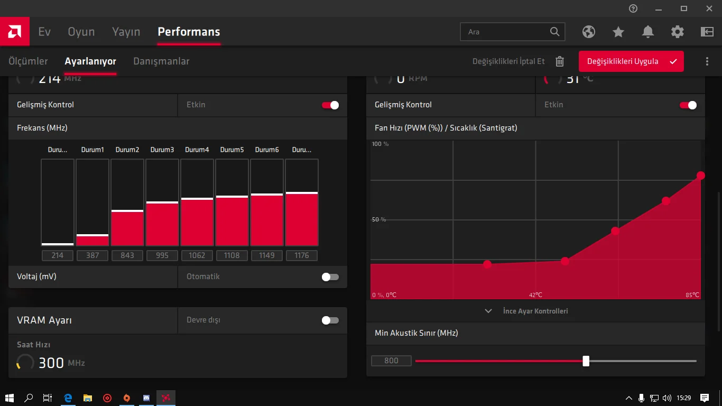Image resolution: width=722 pixels, height=406 pixels.
Task: Enable the Voltaj (mV) Otomatik toggle
Action: coord(330,277)
